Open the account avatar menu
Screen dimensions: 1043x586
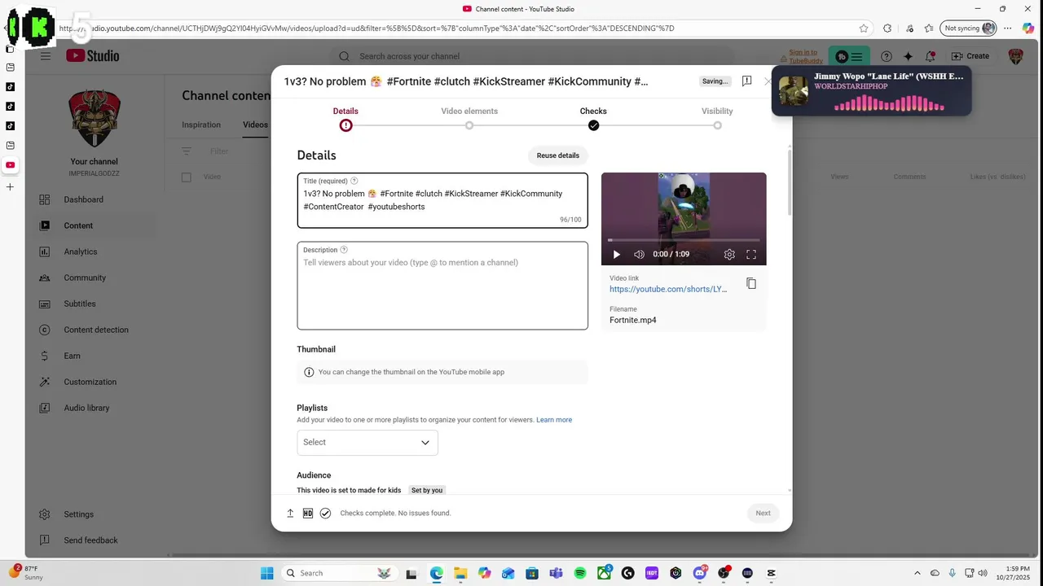(x=1015, y=56)
